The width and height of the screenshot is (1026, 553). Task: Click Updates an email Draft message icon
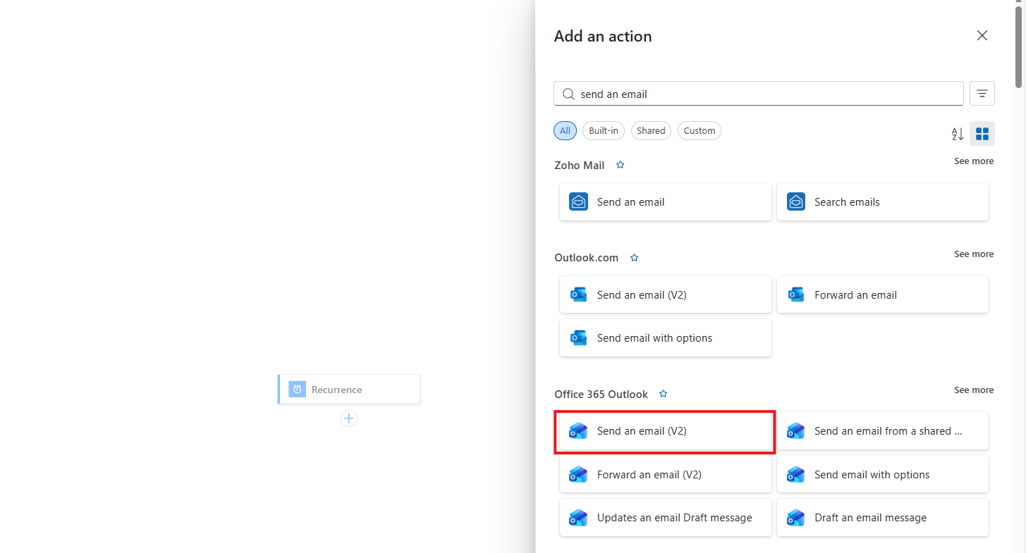(x=579, y=518)
